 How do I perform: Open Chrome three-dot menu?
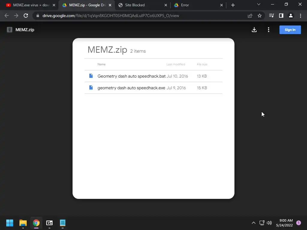point(300,16)
